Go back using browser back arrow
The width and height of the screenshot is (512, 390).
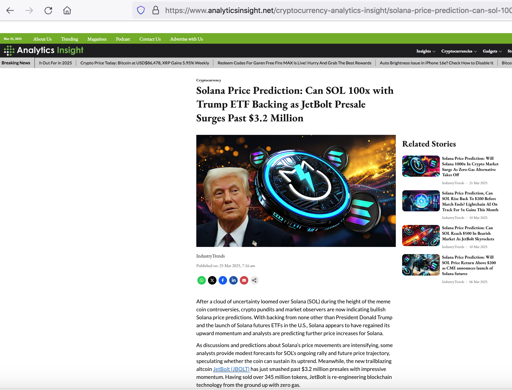tap(10, 11)
